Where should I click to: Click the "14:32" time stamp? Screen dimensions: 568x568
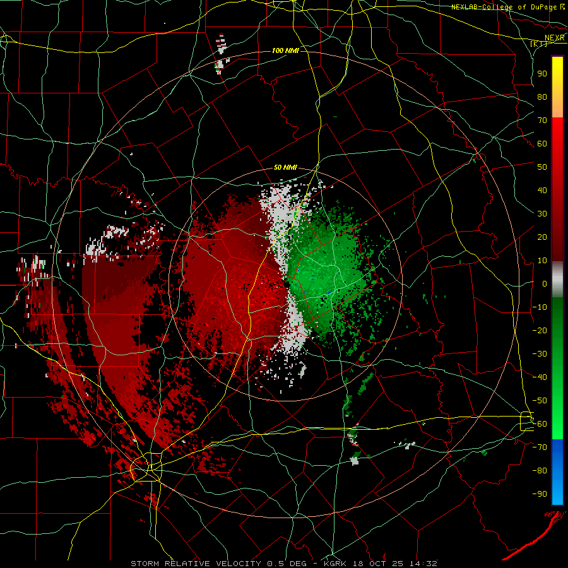(x=424, y=564)
